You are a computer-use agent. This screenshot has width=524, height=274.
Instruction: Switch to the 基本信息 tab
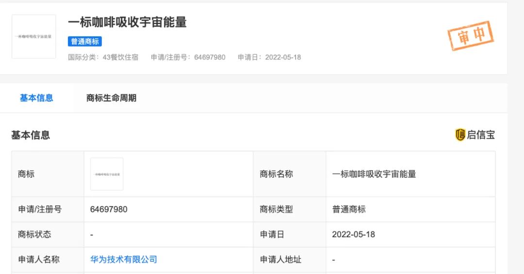[36, 98]
